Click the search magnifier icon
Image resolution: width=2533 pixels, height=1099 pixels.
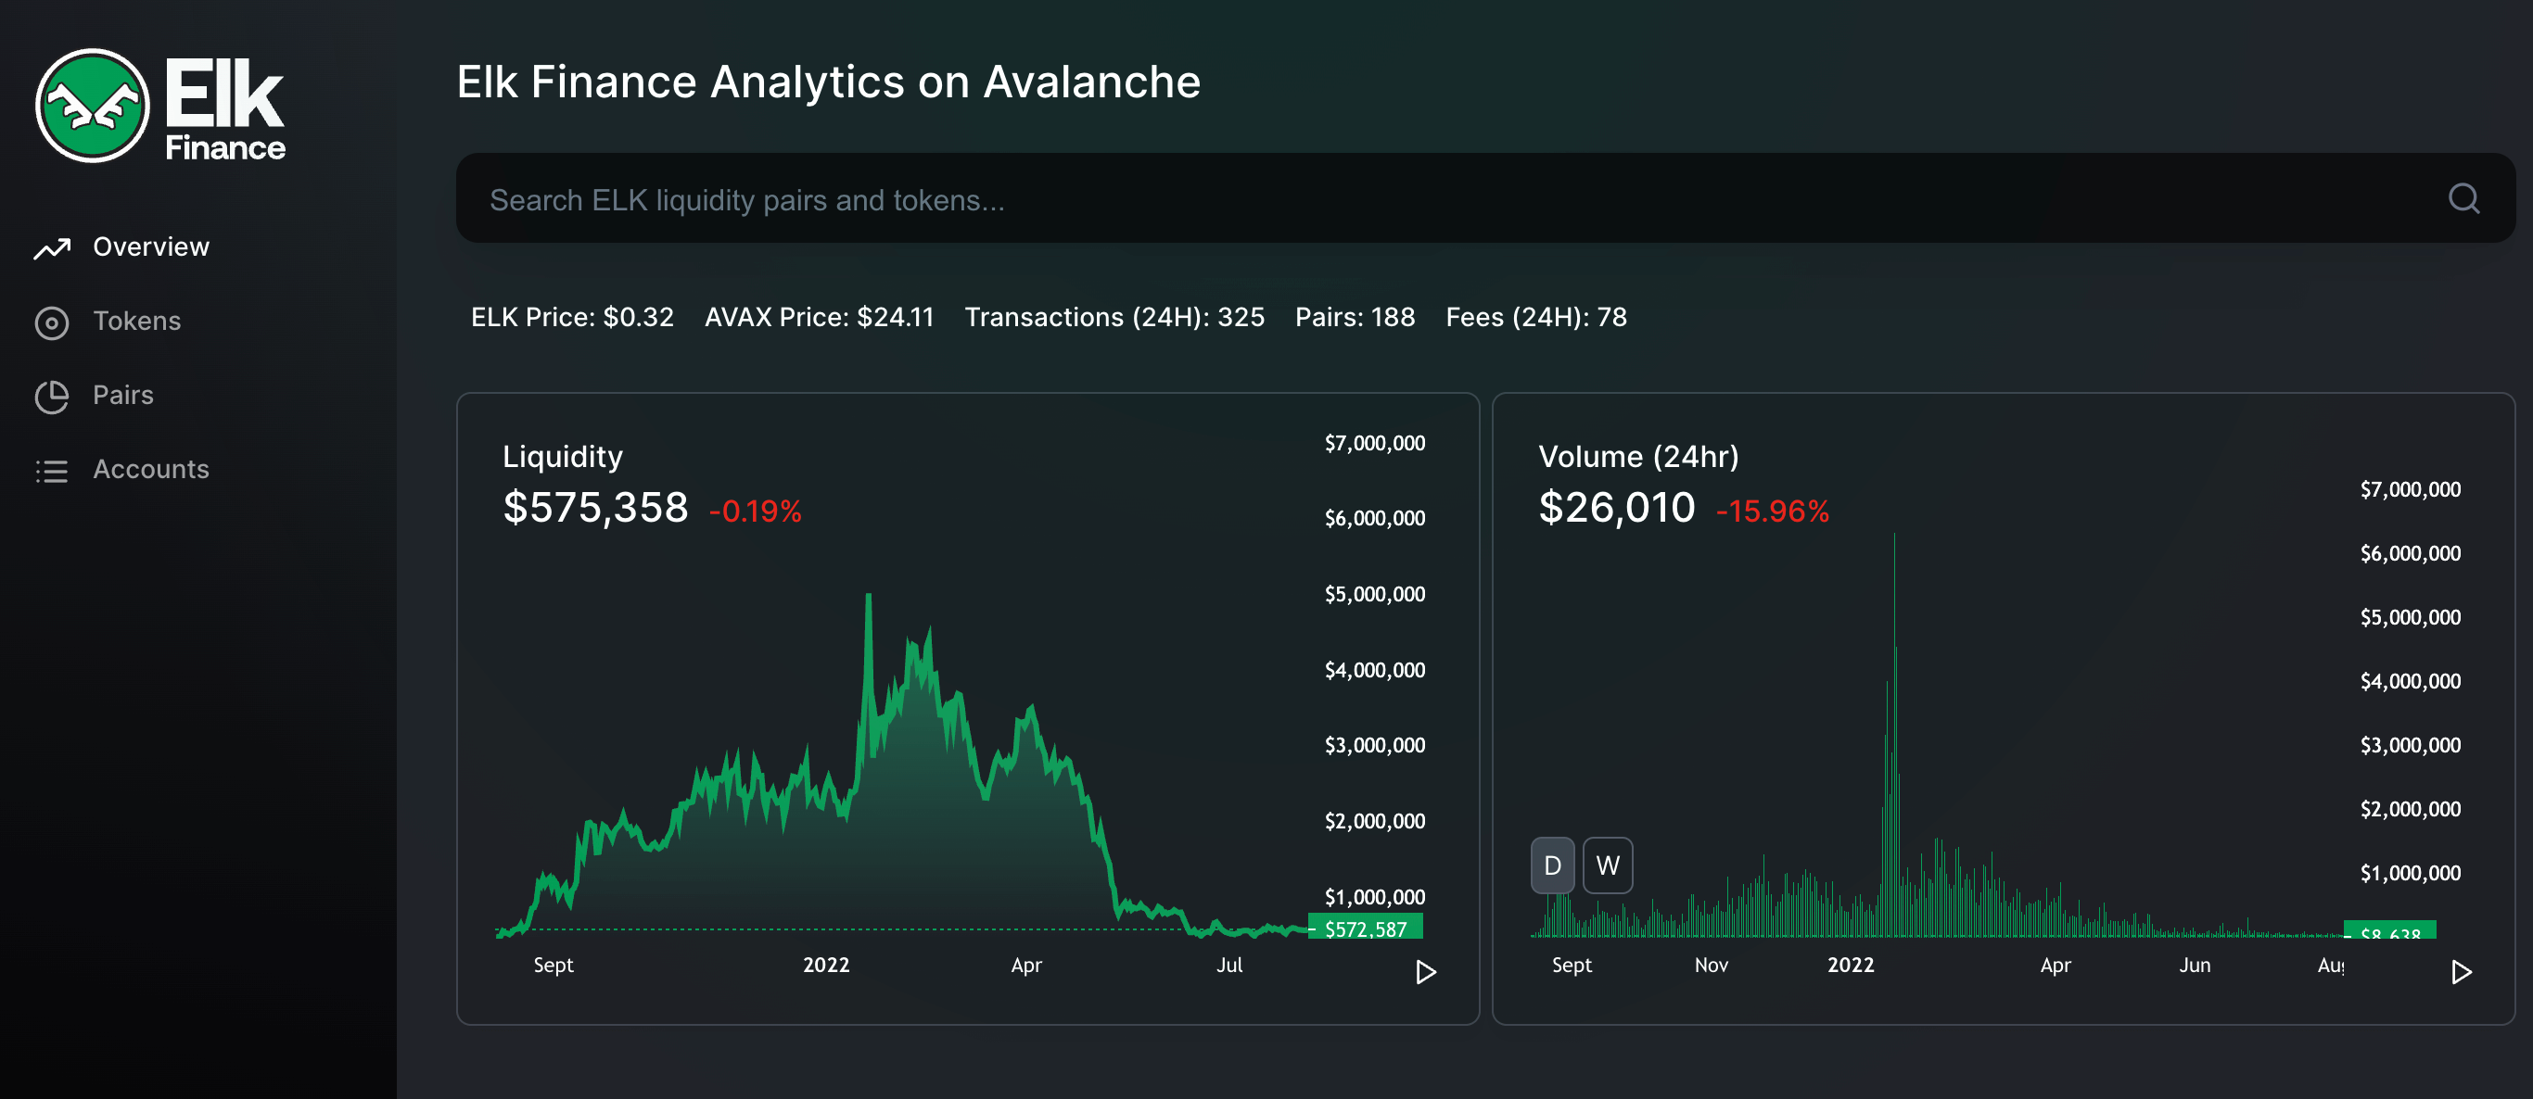[x=2463, y=198]
